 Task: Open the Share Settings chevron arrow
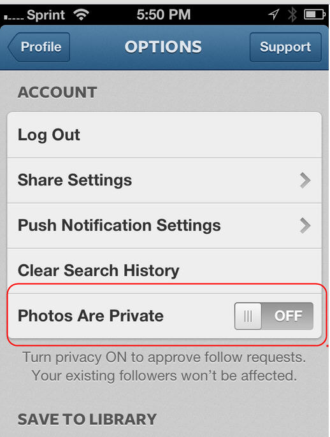[305, 180]
